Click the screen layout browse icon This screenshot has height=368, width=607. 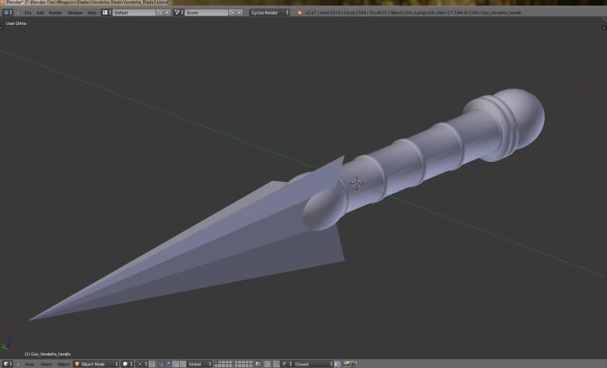(107, 12)
